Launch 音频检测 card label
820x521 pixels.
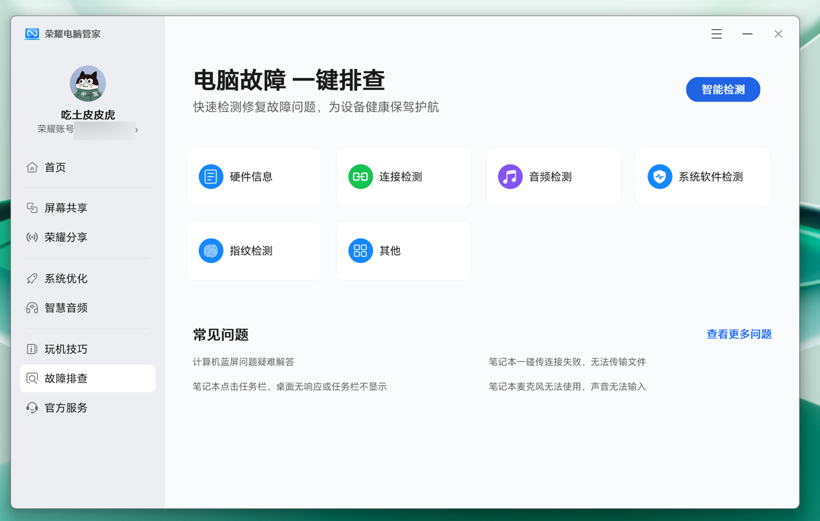[x=550, y=177]
